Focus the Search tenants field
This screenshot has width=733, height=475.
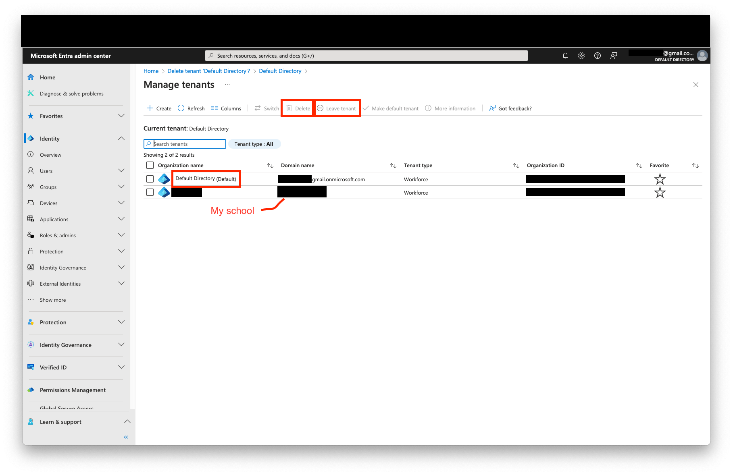(185, 144)
